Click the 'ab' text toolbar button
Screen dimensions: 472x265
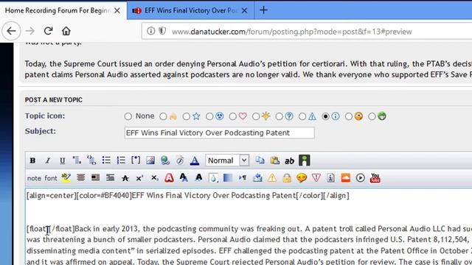(289, 161)
